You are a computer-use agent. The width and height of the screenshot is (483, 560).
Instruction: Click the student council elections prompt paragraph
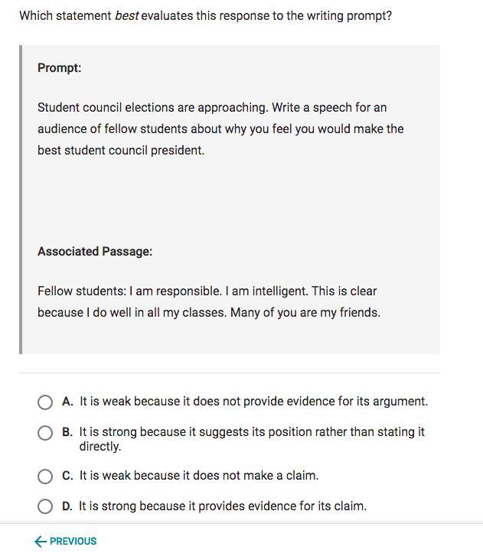[220, 129]
